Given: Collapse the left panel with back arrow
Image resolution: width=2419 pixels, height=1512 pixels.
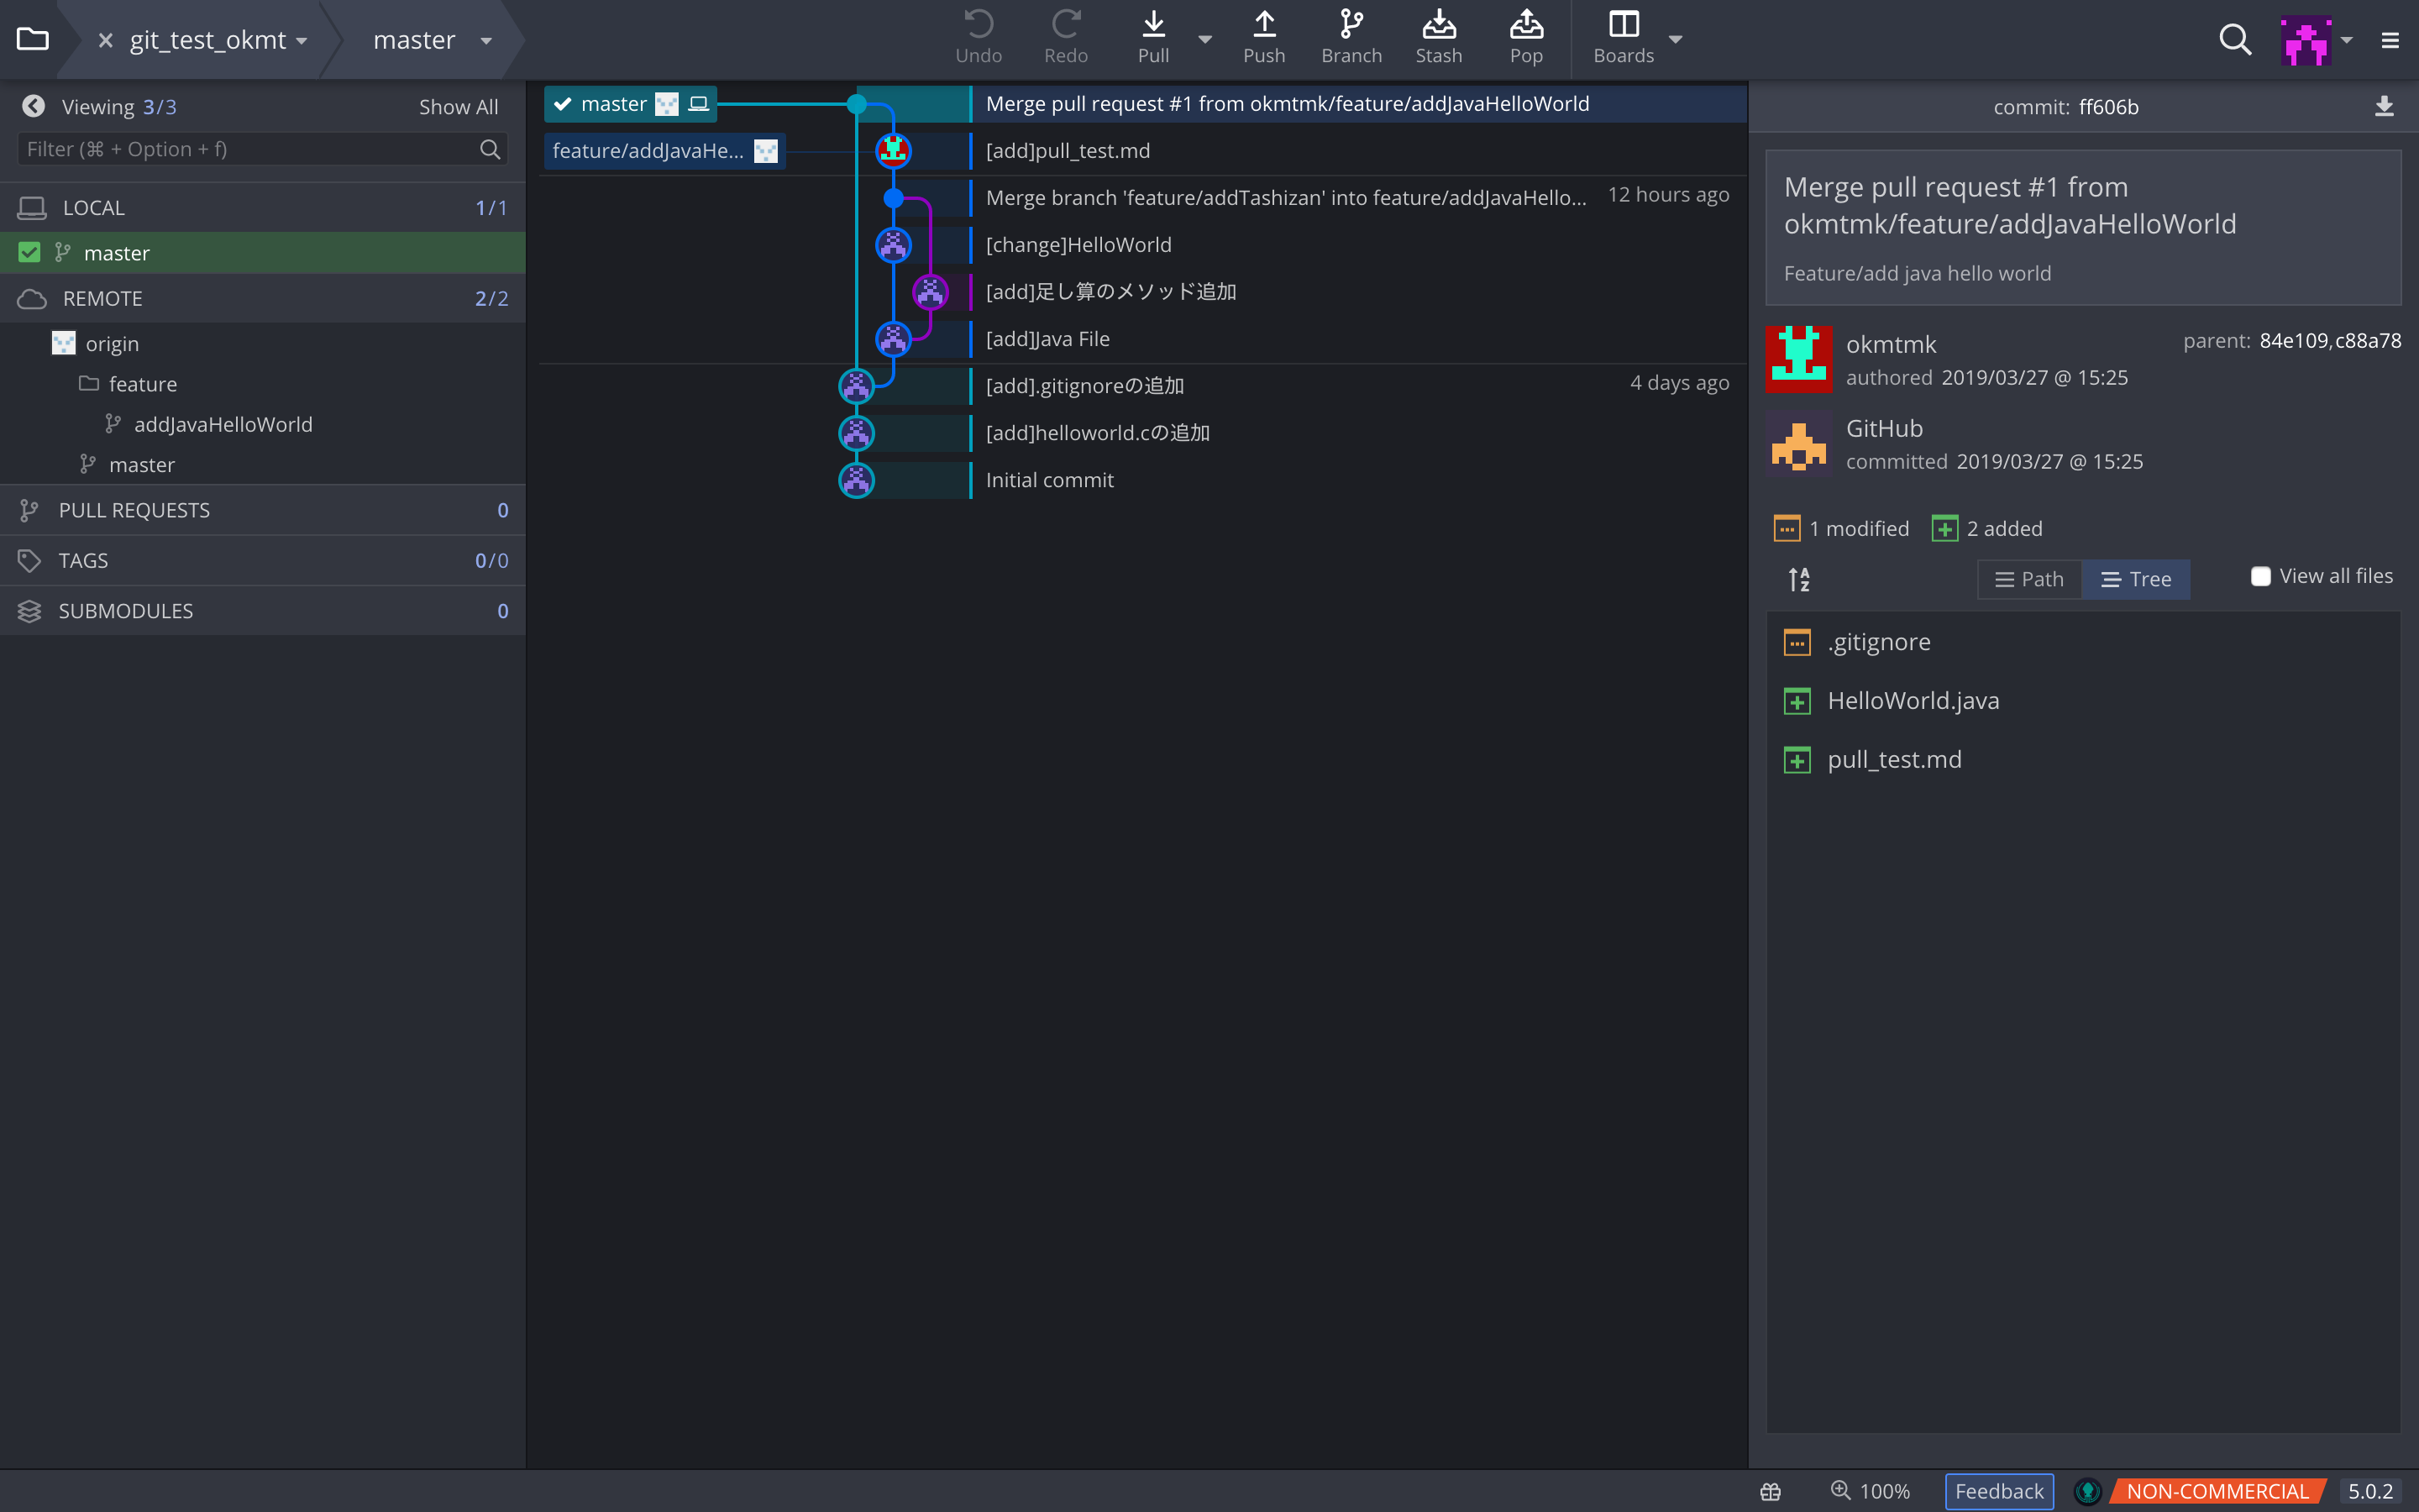Looking at the screenshot, I should [33, 106].
